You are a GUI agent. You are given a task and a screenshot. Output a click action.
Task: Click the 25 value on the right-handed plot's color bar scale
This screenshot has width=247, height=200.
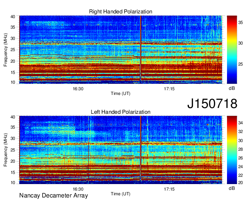click(x=240, y=64)
